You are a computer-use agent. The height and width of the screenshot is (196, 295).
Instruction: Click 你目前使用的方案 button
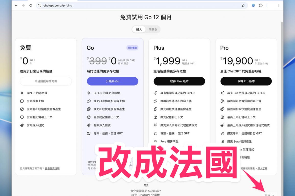pyautogui.click(x=46, y=81)
